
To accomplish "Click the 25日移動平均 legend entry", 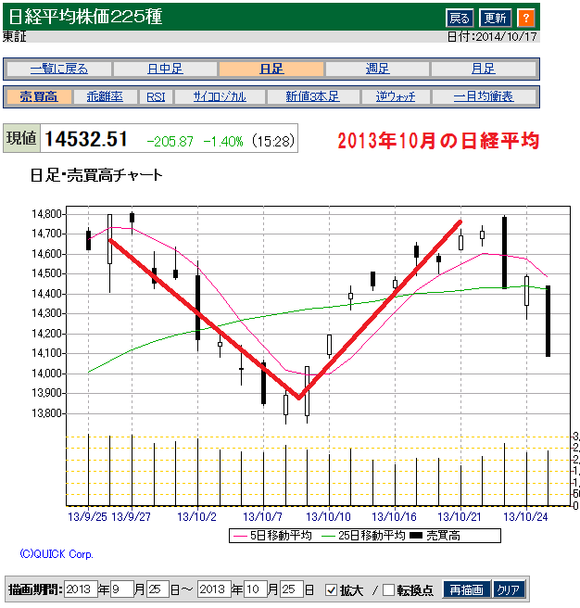I will [x=363, y=536].
